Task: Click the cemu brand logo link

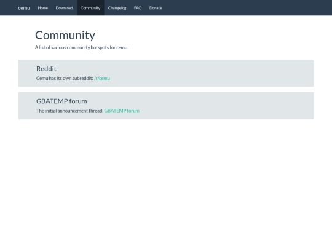Action: [x=24, y=8]
